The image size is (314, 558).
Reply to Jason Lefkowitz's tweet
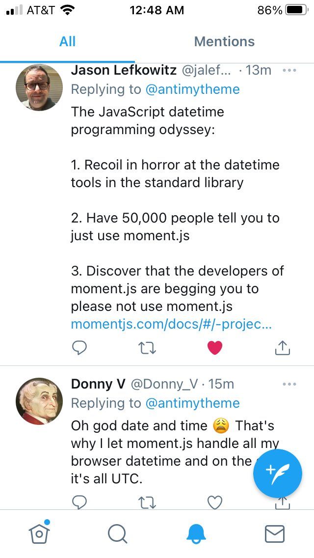[x=79, y=348]
